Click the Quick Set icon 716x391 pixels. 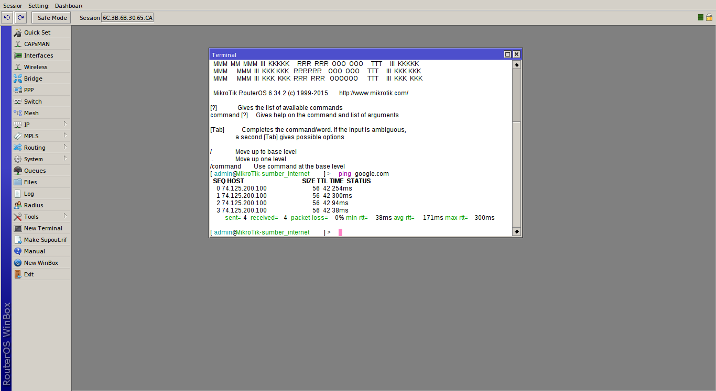coord(18,32)
